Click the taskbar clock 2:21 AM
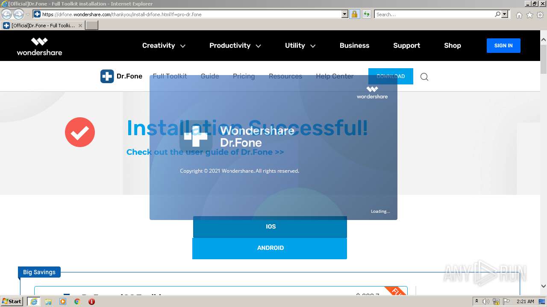The image size is (547, 307). coord(525,301)
